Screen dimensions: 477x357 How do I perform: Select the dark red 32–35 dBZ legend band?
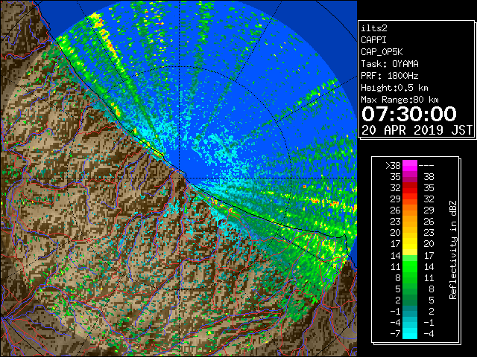410,188
